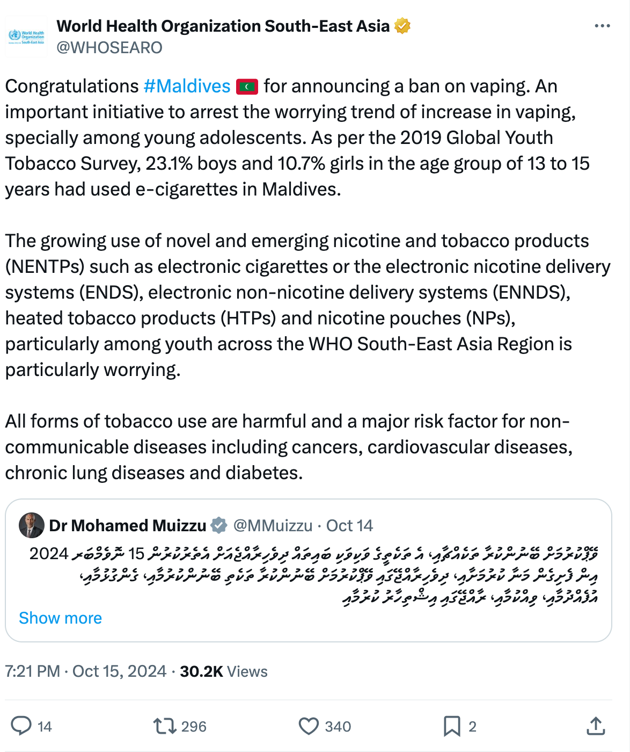Open the three-dot more options menu
The height and width of the screenshot is (752, 630).
[x=602, y=26]
